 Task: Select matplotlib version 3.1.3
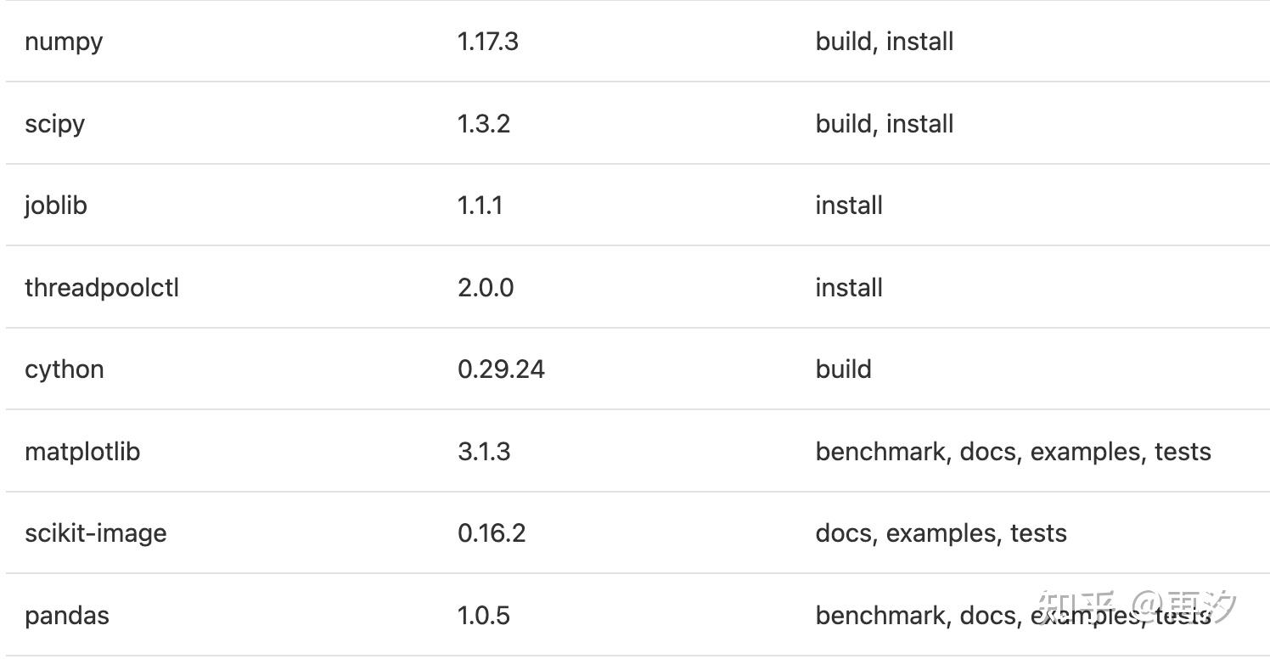[x=483, y=452]
